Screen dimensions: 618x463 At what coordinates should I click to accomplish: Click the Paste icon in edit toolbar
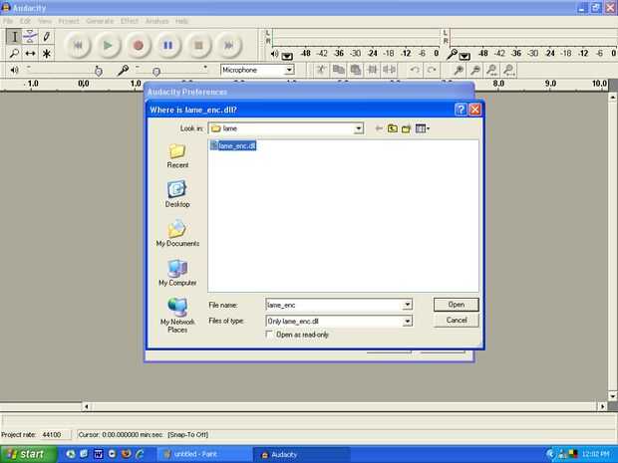point(356,70)
